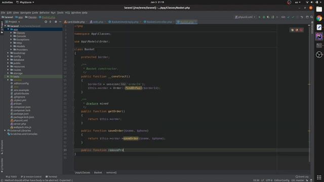Click the Project panel settings gear icon

click(x=56, y=22)
